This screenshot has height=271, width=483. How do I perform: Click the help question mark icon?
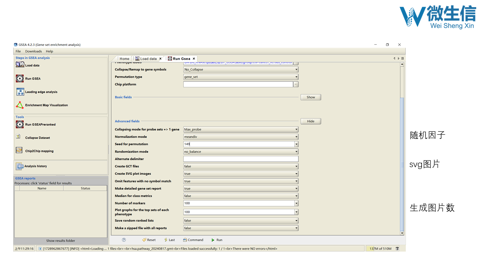click(x=124, y=240)
